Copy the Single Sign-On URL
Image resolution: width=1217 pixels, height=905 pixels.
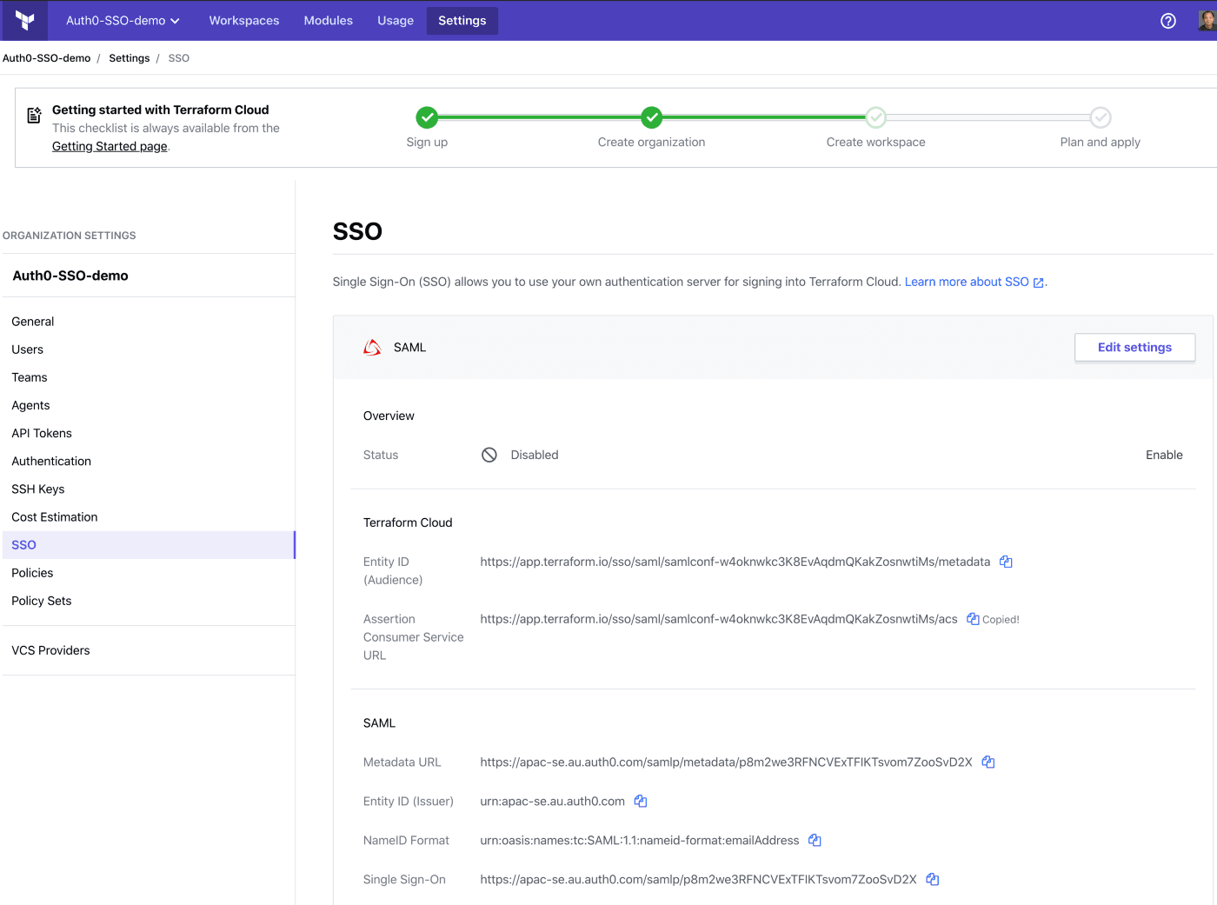932,879
